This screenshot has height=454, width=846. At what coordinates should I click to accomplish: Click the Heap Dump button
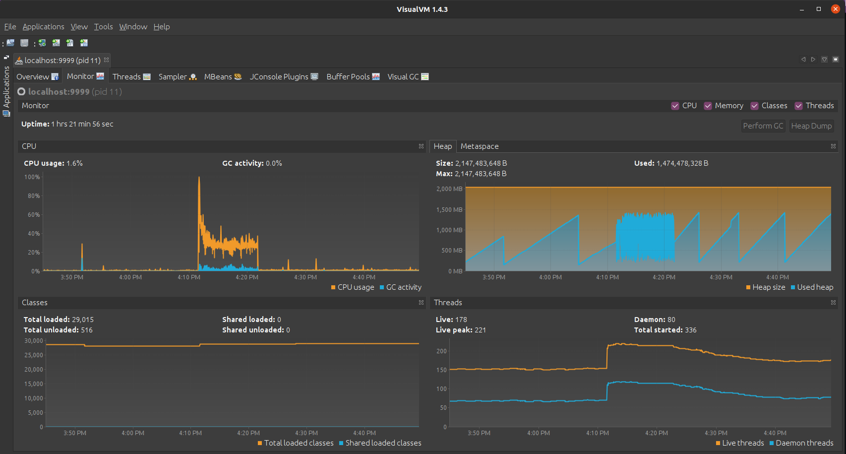click(x=811, y=126)
